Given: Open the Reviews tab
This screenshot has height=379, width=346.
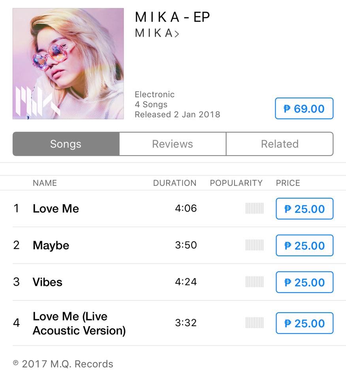Looking at the screenshot, I should pyautogui.click(x=173, y=144).
